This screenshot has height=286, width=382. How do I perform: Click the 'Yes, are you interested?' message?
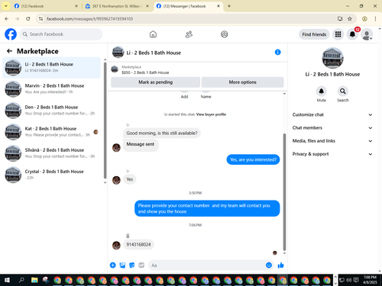tap(253, 159)
